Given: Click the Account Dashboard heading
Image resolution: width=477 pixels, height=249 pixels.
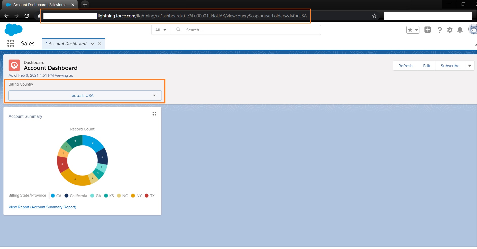Looking at the screenshot, I should 51,68.
